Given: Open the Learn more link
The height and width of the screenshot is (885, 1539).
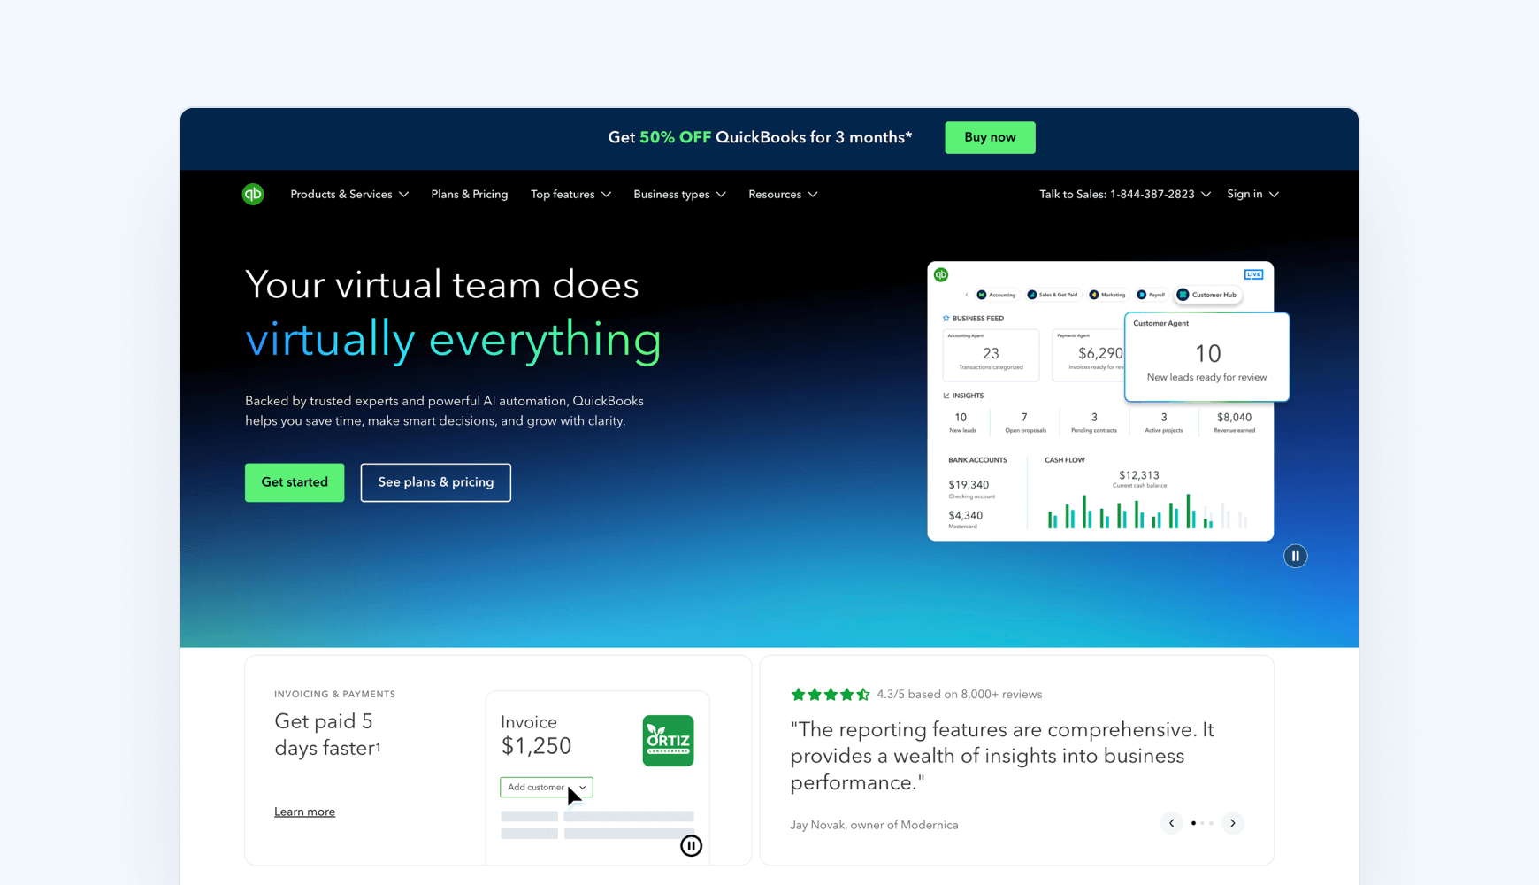Looking at the screenshot, I should tap(304, 811).
